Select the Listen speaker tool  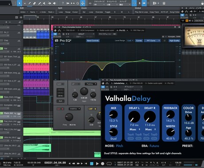[x=55, y=3]
